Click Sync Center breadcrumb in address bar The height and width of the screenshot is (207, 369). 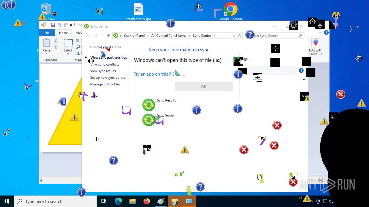[x=202, y=36]
